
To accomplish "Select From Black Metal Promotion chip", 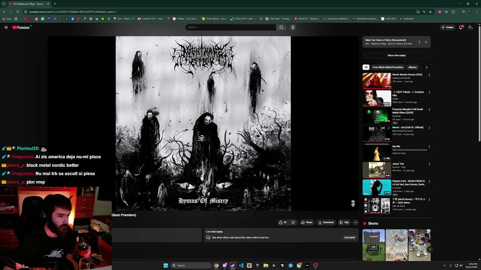I will (388, 67).
